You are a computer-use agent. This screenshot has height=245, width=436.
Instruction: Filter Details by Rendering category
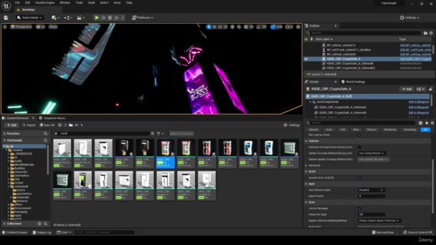pos(390,130)
